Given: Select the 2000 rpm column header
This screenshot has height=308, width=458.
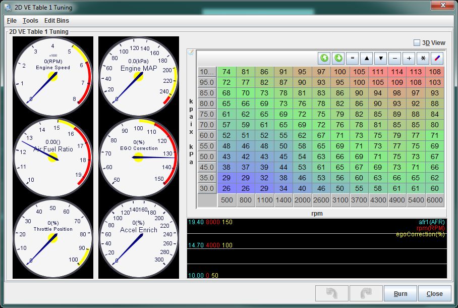Looking at the screenshot, I should point(302,200).
